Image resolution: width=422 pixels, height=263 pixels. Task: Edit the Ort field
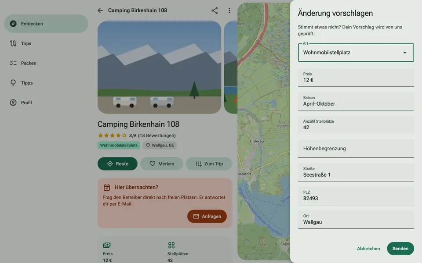pyautogui.click(x=356, y=220)
